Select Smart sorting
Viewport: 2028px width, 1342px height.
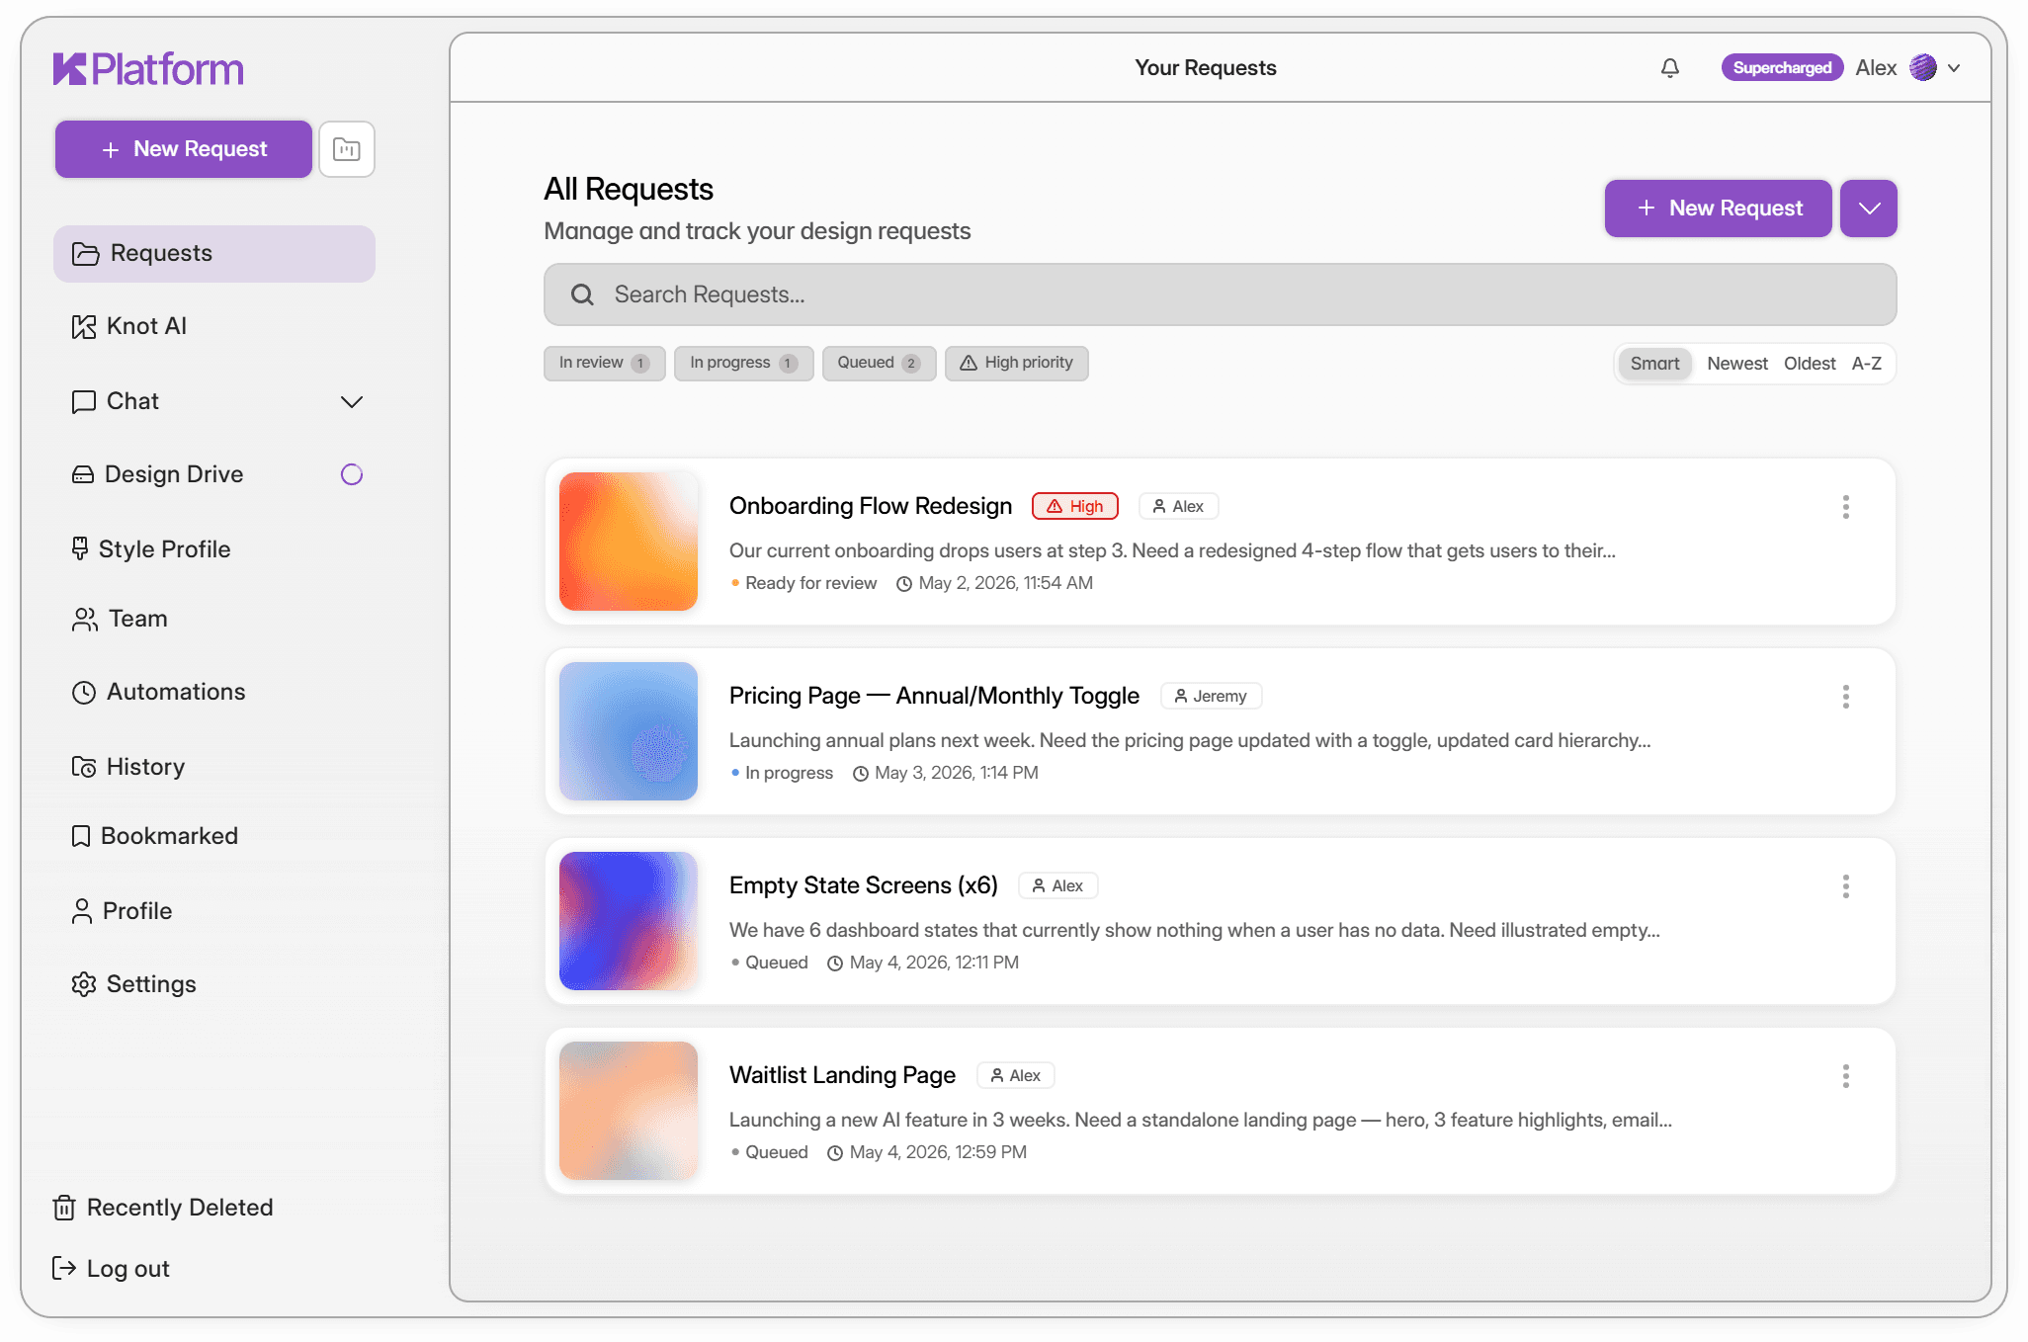click(1654, 364)
